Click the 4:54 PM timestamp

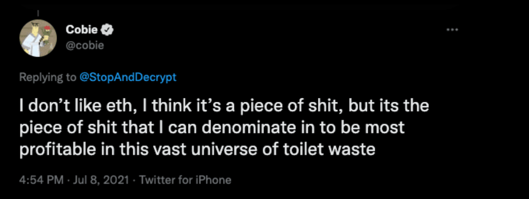click(x=41, y=180)
